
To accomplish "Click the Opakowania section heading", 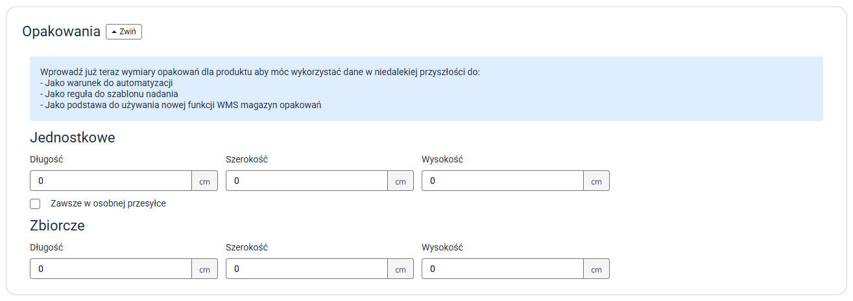I will coord(61,31).
